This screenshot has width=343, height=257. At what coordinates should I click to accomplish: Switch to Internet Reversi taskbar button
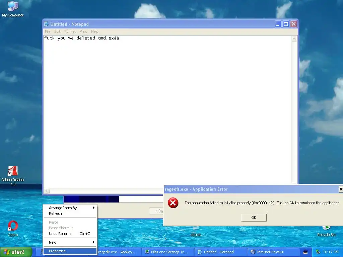[x=273, y=252]
